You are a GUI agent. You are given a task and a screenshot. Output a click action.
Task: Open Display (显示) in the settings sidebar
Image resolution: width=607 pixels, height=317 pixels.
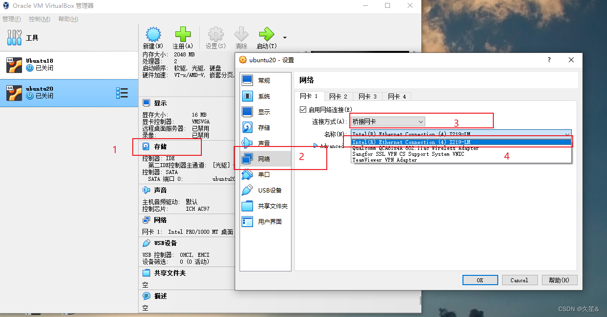pyautogui.click(x=266, y=112)
